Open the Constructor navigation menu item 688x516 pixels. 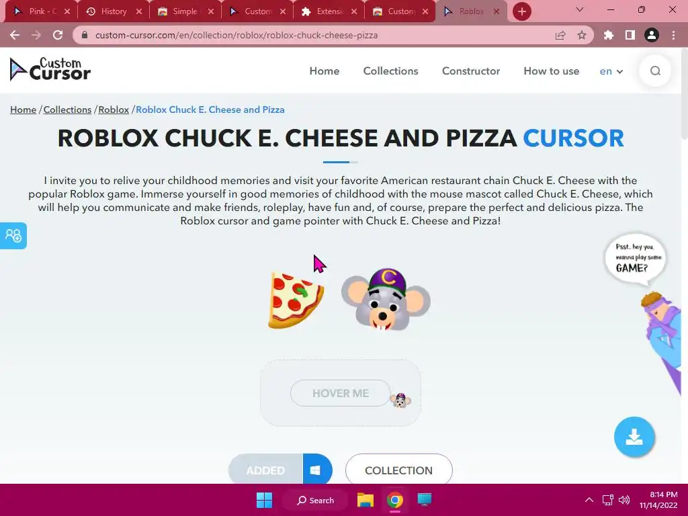(471, 71)
